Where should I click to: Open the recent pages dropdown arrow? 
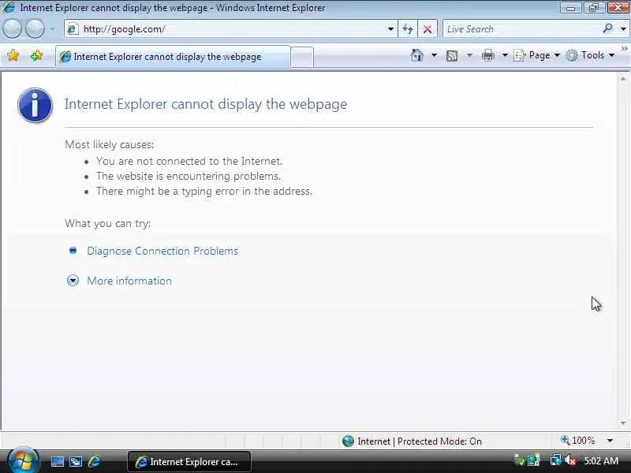52,29
